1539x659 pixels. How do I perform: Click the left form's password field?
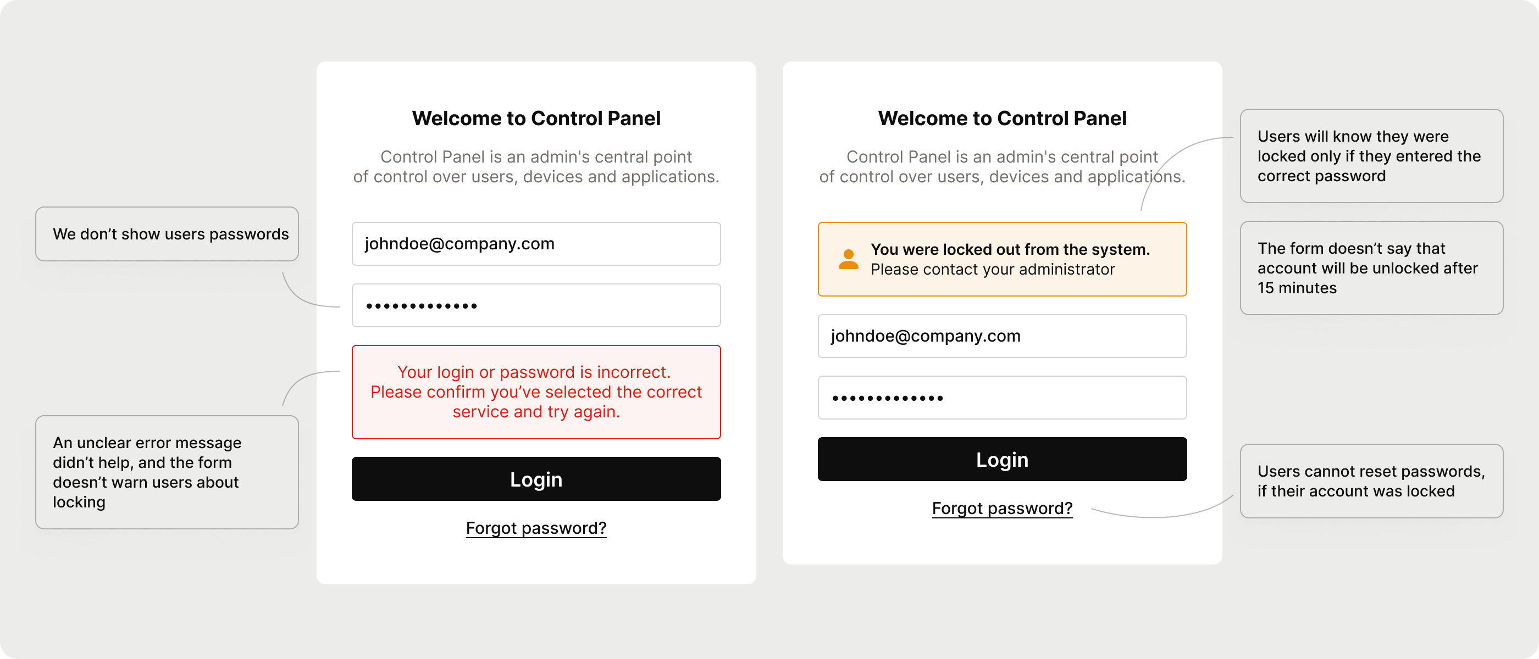[x=536, y=305]
